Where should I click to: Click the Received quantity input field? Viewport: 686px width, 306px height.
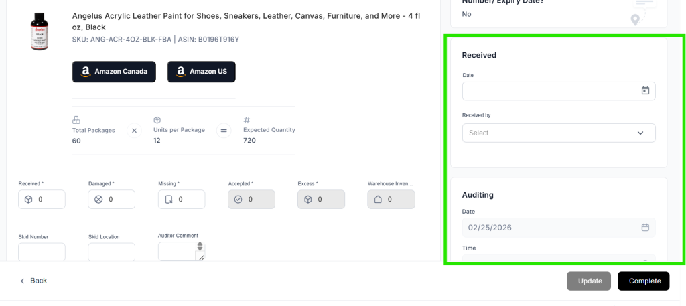click(x=42, y=200)
